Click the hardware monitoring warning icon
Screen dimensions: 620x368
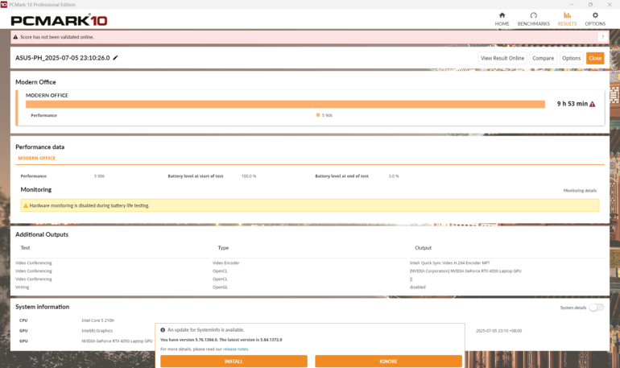(x=26, y=205)
